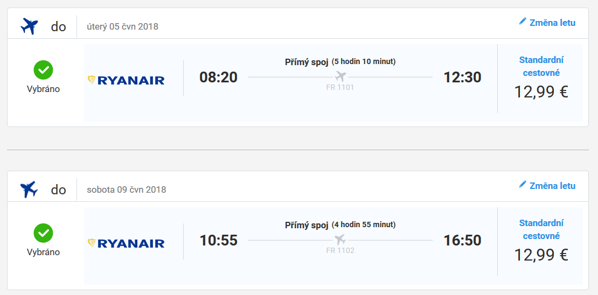Open Změna letu for úterý 05 čvn flight
Viewport: 598px width, 295px height.
(x=547, y=23)
